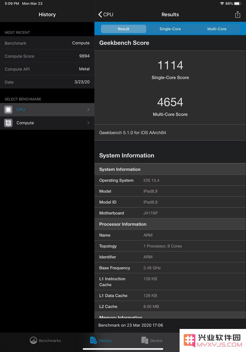
Task: Tap the battery percentage 86%
Action: 229,4
